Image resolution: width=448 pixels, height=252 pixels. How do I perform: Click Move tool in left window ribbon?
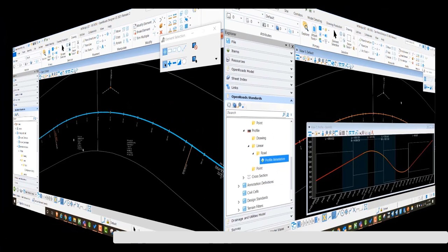(117, 31)
